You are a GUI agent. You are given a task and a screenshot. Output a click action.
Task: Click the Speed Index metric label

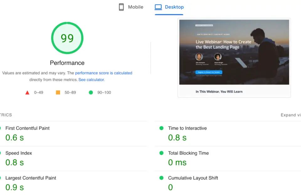tap(18, 153)
